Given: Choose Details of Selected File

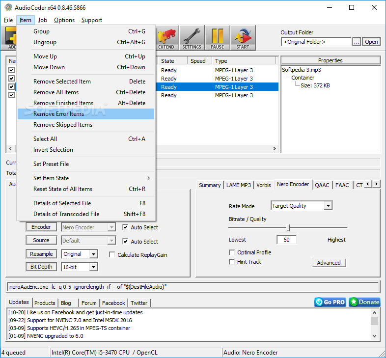Looking at the screenshot, I should pos(86,203).
